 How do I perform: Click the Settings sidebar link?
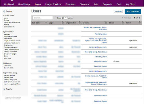pyautogui.click(x=9, y=11)
